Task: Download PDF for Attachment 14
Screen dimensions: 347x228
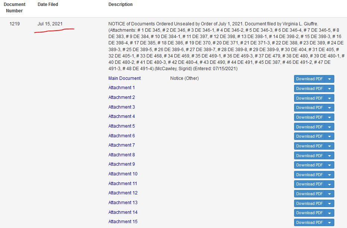Action: 309,213
